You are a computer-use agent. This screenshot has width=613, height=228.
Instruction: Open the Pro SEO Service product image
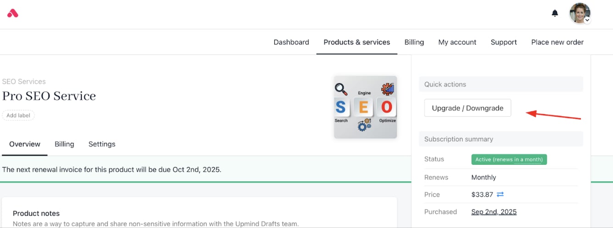click(x=365, y=107)
